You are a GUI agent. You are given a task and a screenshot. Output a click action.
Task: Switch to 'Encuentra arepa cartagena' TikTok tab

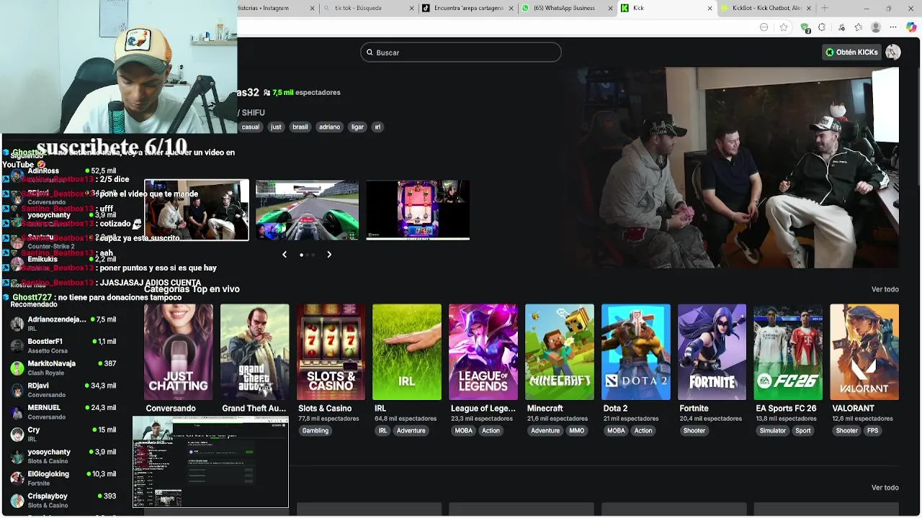[x=467, y=8]
